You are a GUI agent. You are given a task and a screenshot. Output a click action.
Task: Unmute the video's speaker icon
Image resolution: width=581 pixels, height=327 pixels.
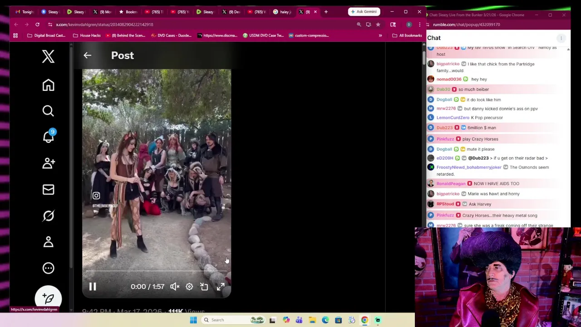pyautogui.click(x=175, y=287)
